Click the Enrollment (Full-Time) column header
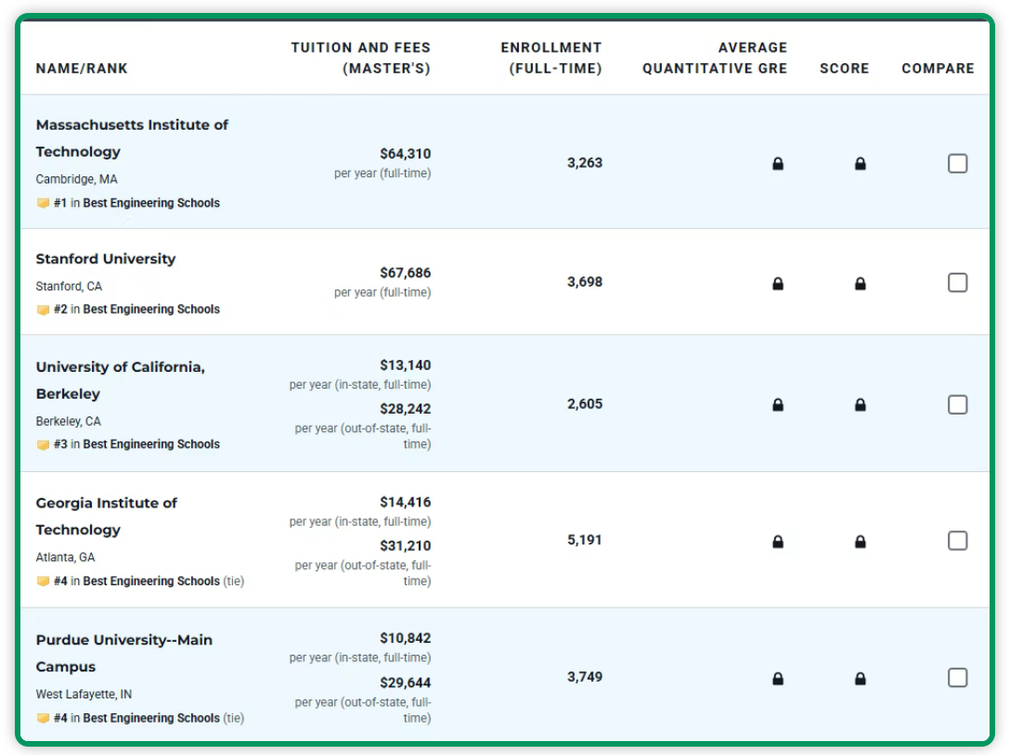The image size is (1010, 755). [551, 58]
